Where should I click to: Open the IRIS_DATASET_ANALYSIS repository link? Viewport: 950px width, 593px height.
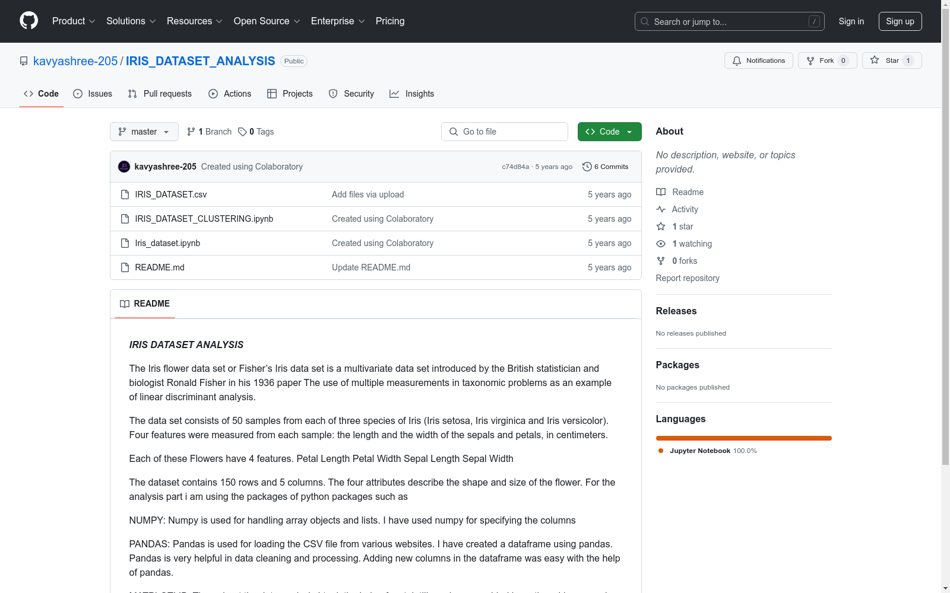tap(201, 61)
